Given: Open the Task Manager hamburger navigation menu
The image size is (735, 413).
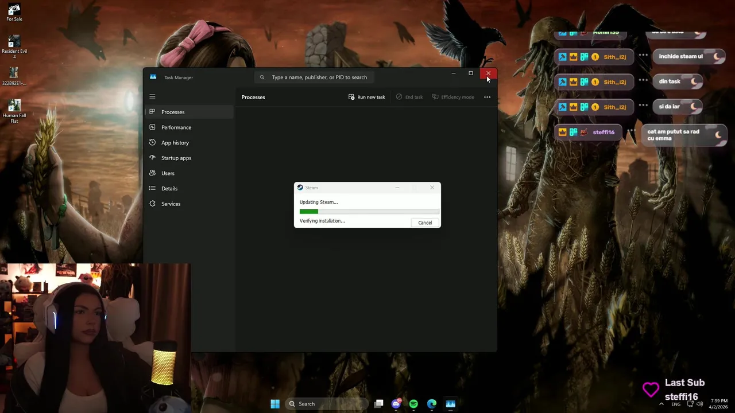Looking at the screenshot, I should [x=152, y=96].
